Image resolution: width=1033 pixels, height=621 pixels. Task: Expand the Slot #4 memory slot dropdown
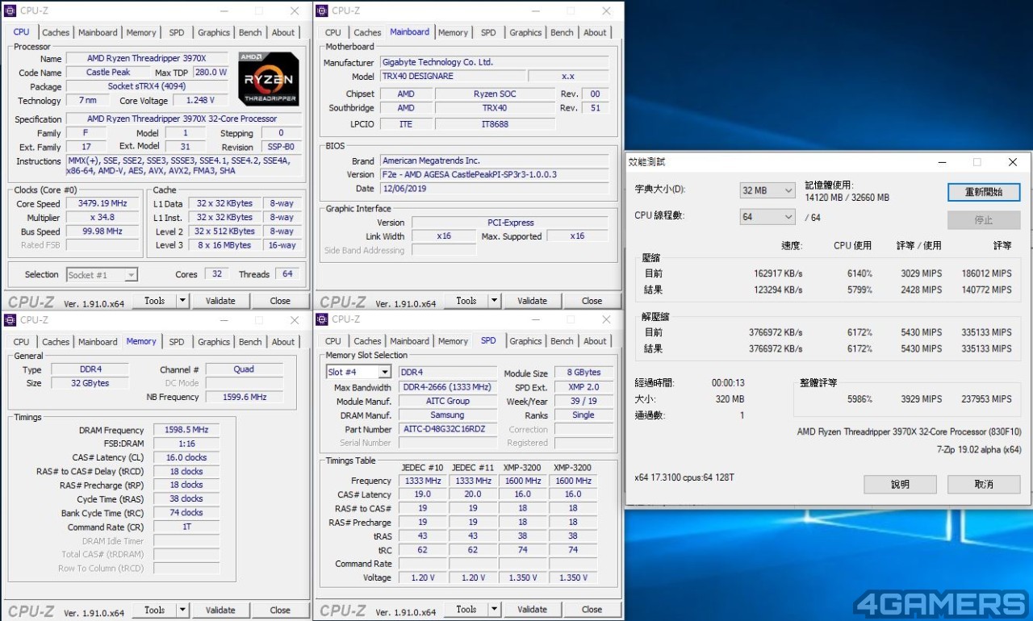pyautogui.click(x=384, y=372)
